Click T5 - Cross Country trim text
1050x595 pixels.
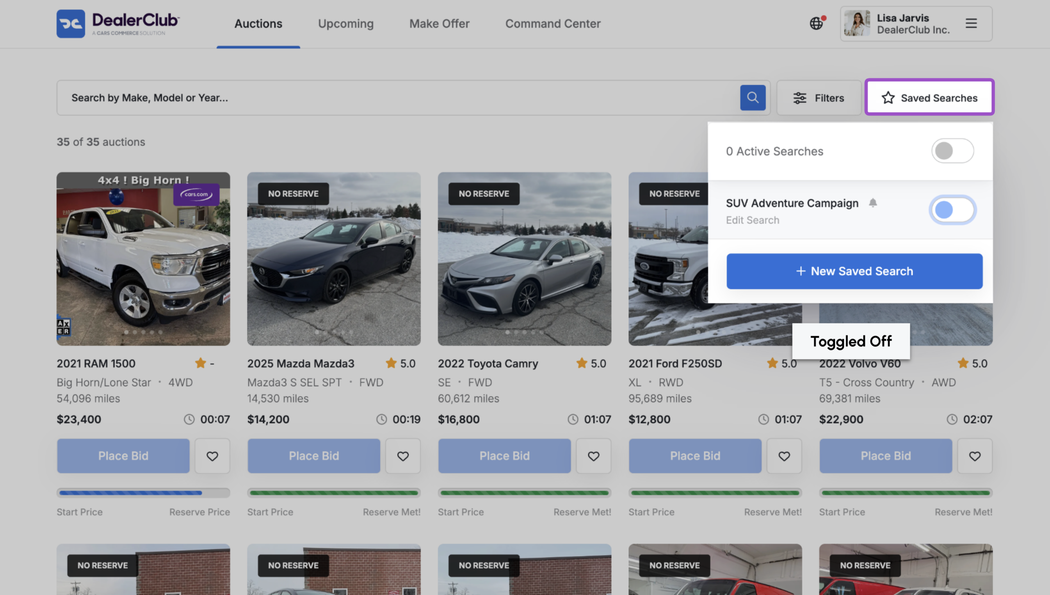coord(867,382)
